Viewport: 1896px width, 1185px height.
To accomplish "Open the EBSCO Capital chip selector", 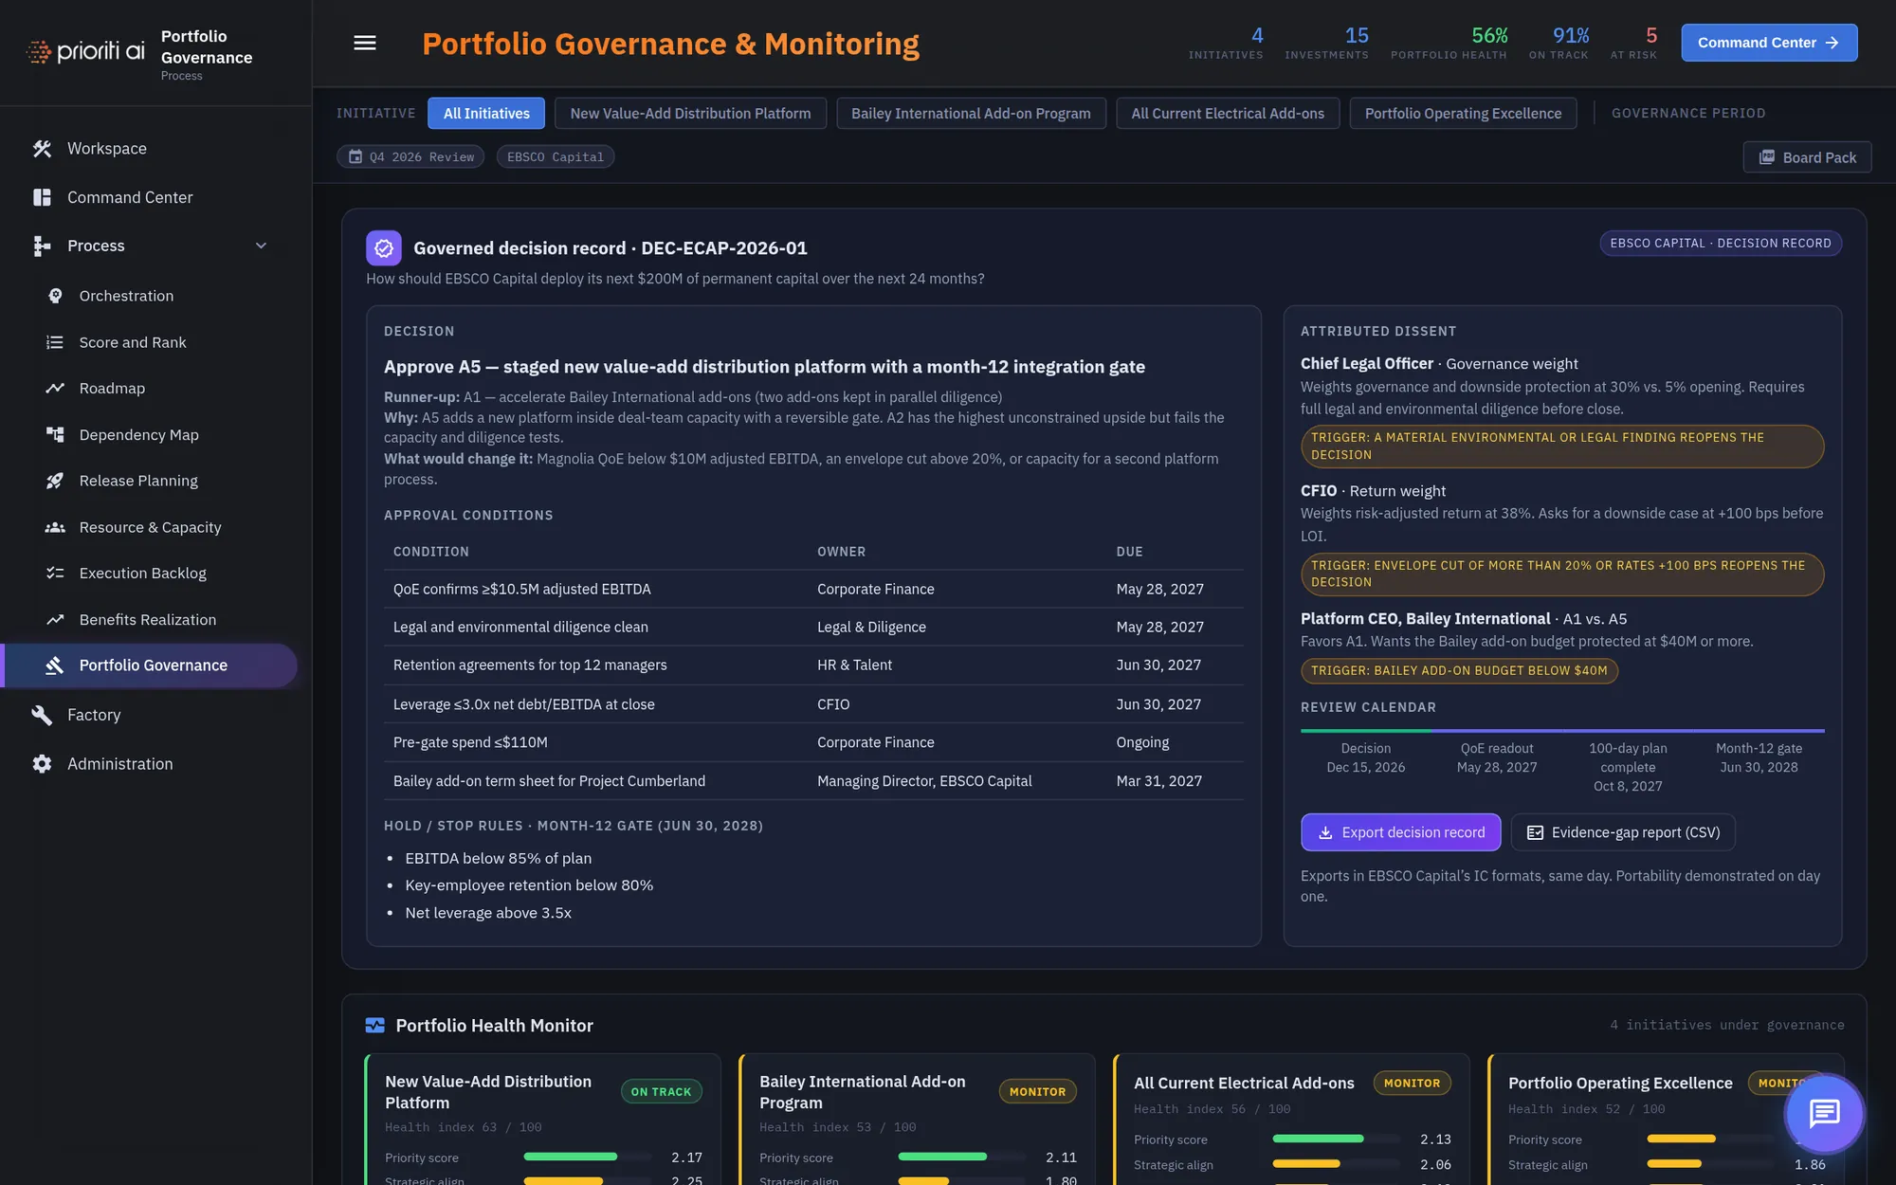I will pos(556,156).
